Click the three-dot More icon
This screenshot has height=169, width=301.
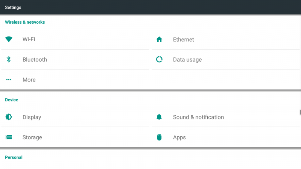pos(9,80)
